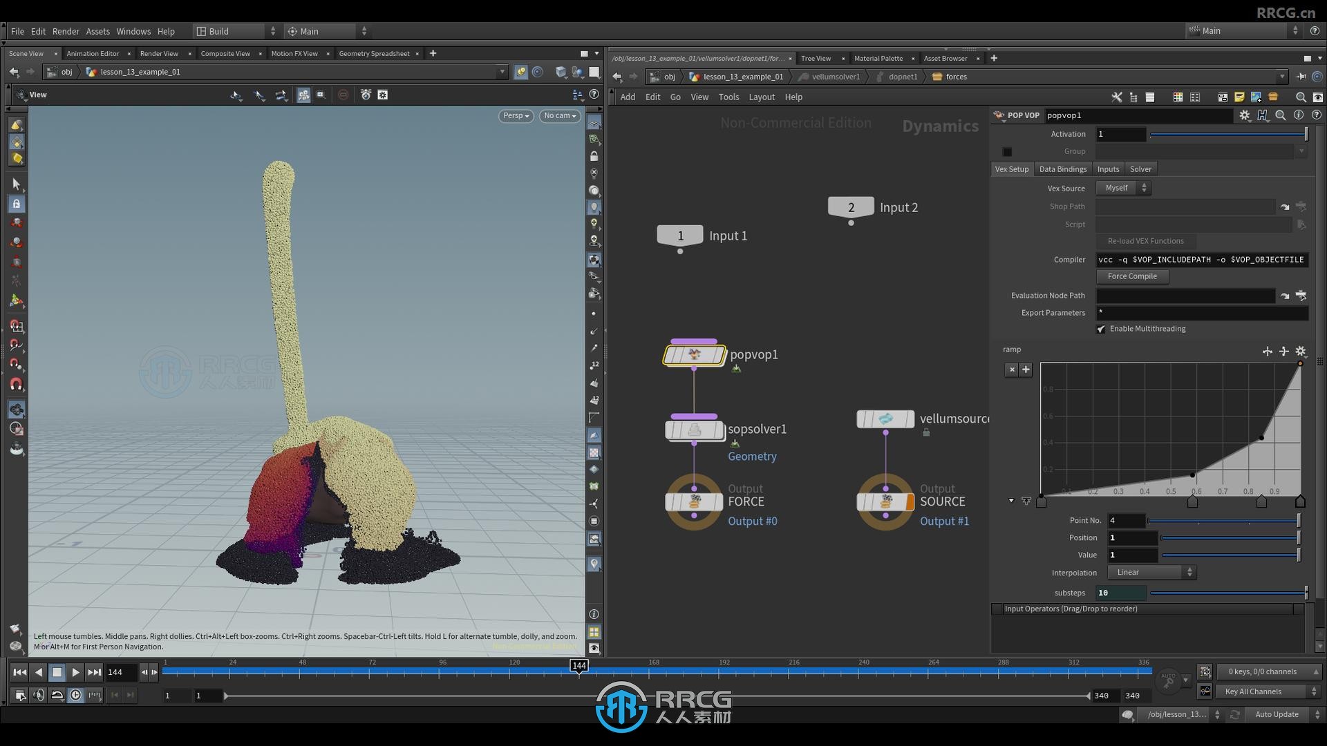Select the arrow Select tool in viewport
Viewport: 1327px width, 746px height.
pos(17,184)
